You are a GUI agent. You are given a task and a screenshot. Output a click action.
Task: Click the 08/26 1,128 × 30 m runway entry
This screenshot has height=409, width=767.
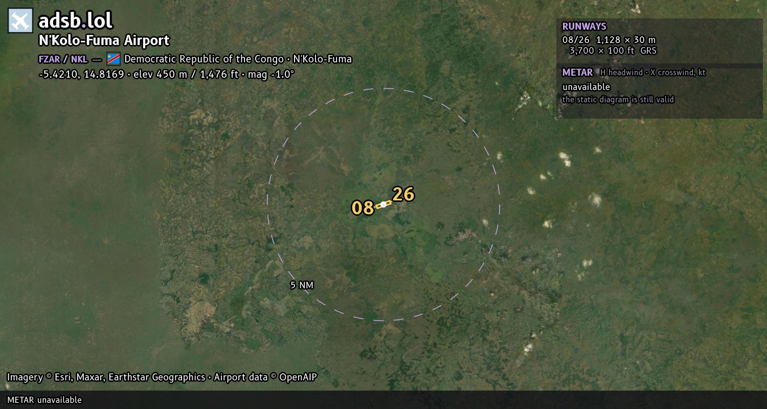(608, 39)
